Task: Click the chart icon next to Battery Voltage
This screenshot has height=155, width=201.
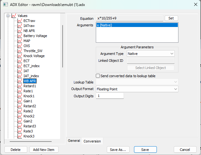Action: tap(20, 36)
